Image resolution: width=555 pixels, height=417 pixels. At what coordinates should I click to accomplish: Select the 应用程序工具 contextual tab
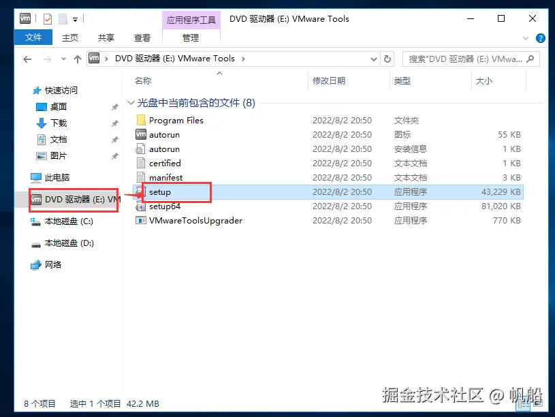[x=191, y=20]
